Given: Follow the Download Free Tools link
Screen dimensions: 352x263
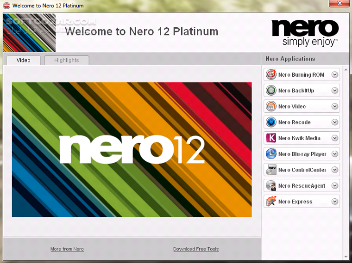Looking at the screenshot, I should coord(196,249).
